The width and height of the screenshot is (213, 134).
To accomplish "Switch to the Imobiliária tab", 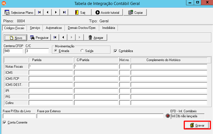I will 109,28.
